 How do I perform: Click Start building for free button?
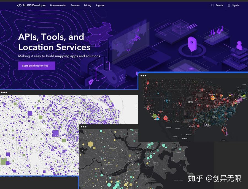pos(37,66)
